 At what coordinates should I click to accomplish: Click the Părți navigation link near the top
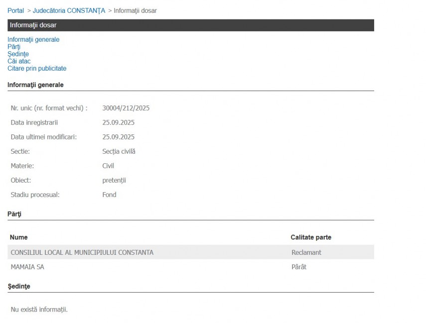[x=14, y=47]
